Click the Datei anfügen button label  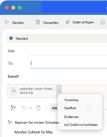point(83,22)
